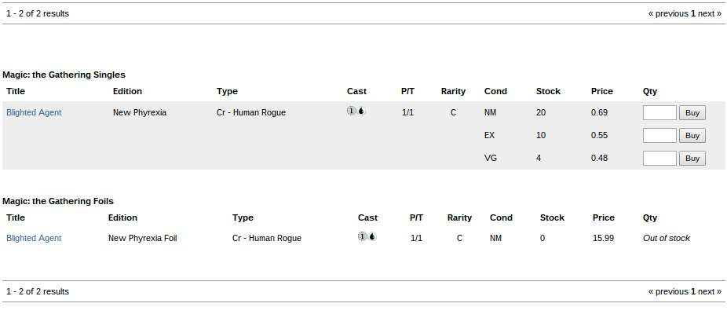Click bottom pagination next » link

pos(710,291)
